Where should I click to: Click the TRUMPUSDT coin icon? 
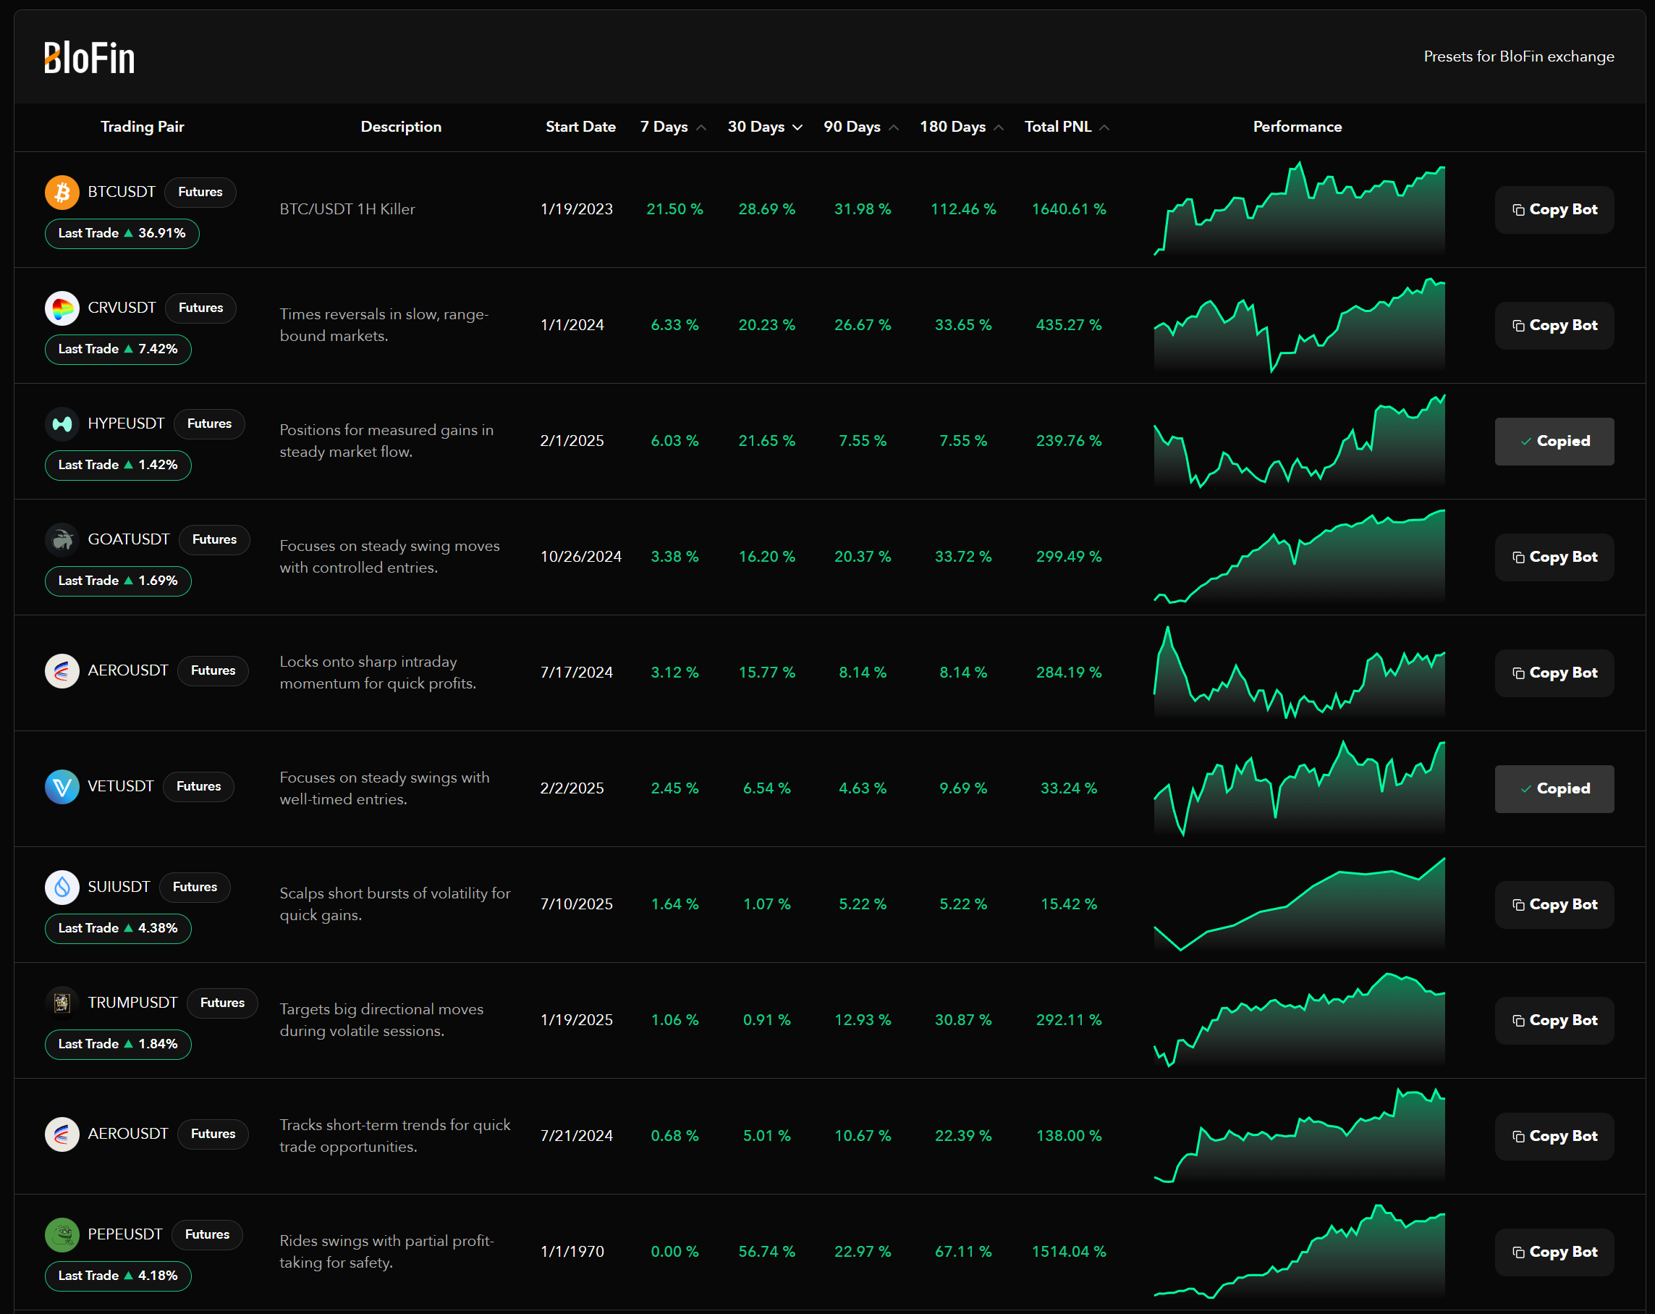point(62,1003)
